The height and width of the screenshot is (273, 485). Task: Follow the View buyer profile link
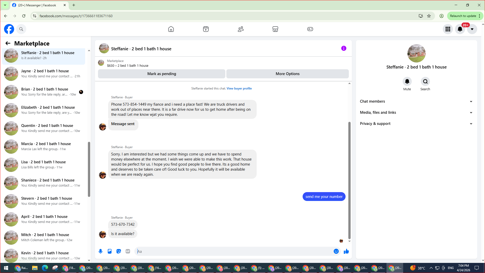pos(239,88)
